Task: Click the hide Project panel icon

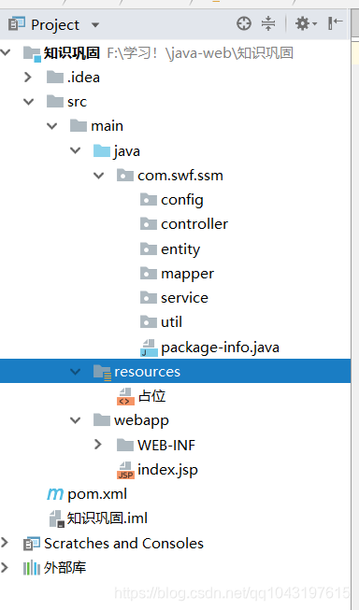Action: pyautogui.click(x=335, y=23)
